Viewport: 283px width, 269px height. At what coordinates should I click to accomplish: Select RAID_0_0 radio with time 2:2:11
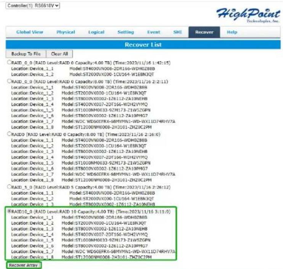[9, 81]
